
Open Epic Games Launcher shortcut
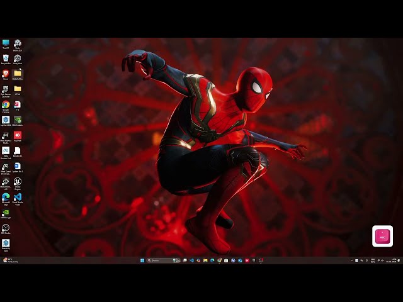6,91
